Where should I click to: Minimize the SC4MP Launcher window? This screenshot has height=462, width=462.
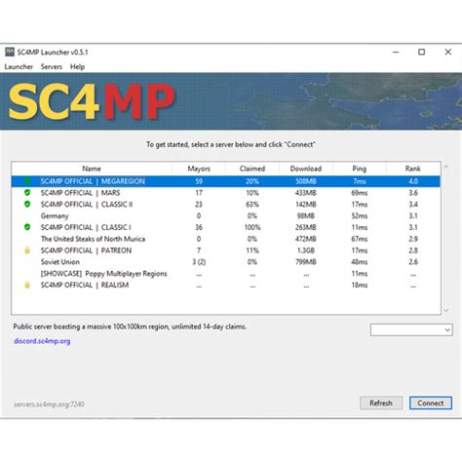coord(396,52)
